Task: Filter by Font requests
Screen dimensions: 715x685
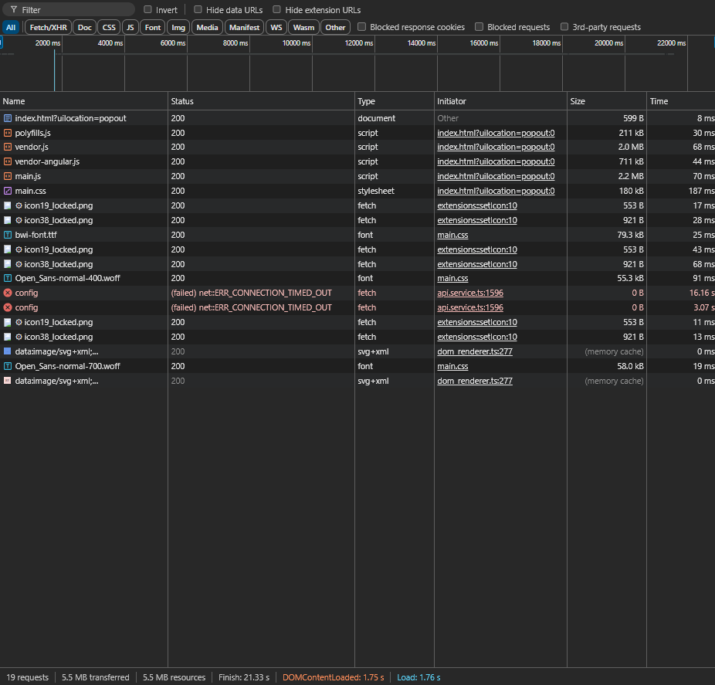Action: (x=153, y=27)
